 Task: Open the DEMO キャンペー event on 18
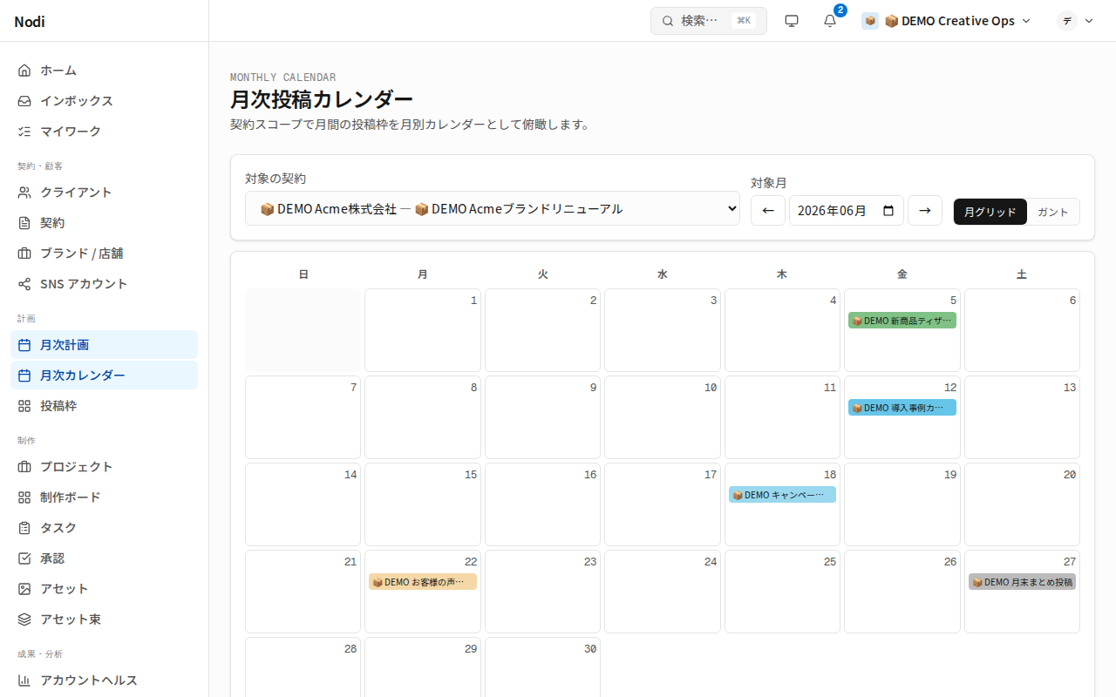click(782, 495)
